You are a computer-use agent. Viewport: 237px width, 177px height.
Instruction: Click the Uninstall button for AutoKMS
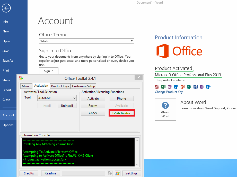(67, 106)
